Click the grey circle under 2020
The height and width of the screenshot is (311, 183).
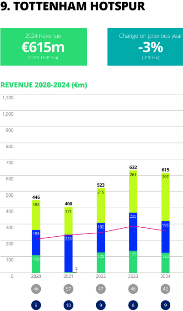coord(36,289)
